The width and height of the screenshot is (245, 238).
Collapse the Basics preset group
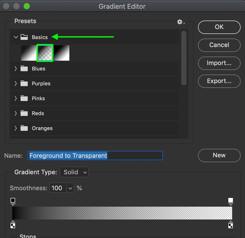(x=16, y=37)
